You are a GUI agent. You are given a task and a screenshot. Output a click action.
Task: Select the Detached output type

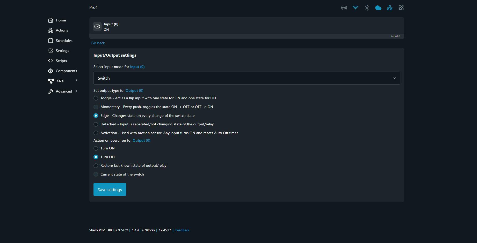pos(96,124)
